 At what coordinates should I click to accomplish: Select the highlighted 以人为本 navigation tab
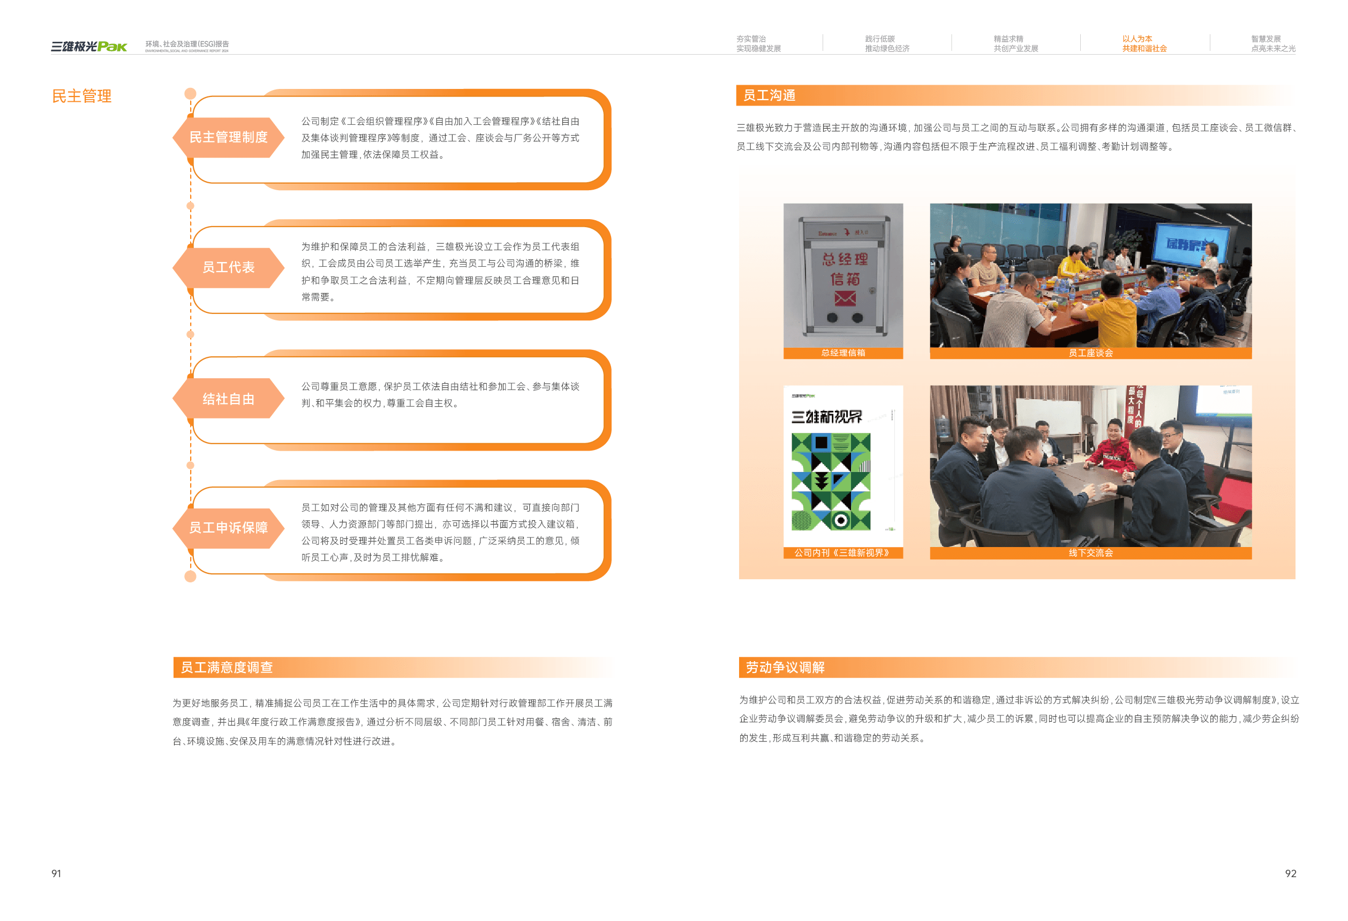[x=1144, y=43]
